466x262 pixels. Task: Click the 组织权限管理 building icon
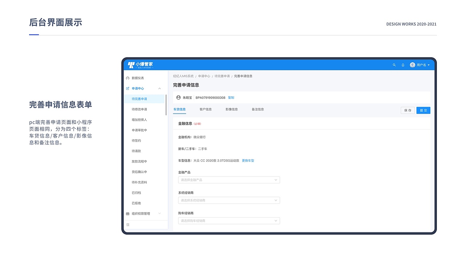coord(128,214)
